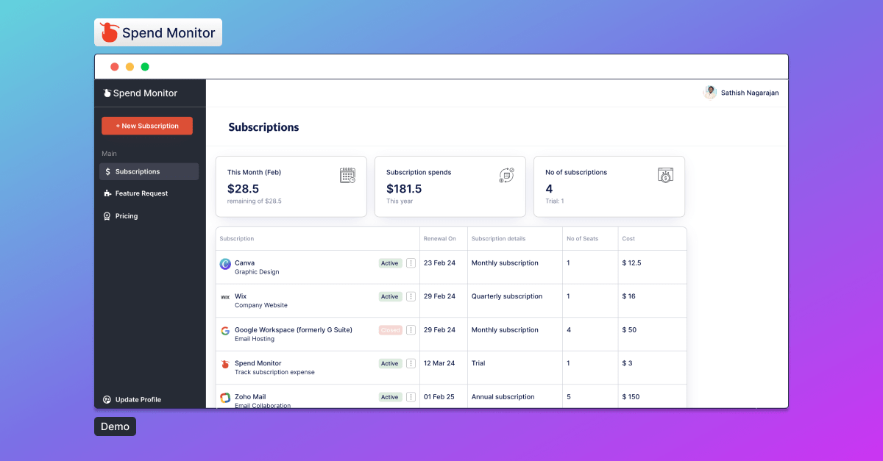Click the No of Seats column header
The width and height of the screenshot is (883, 461).
(x=583, y=239)
